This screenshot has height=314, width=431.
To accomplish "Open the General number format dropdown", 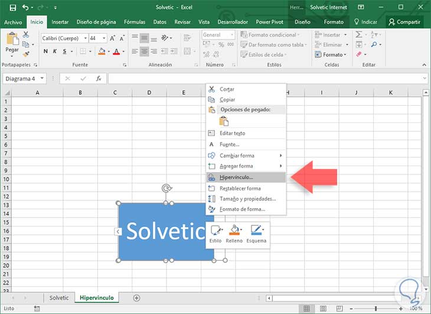I will click(232, 35).
